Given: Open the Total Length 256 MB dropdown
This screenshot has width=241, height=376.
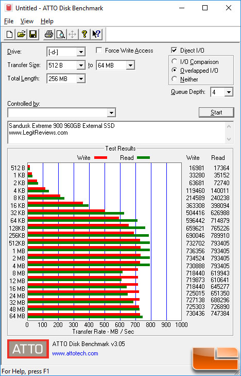Looking at the screenshot, I should pyautogui.click(x=81, y=78).
